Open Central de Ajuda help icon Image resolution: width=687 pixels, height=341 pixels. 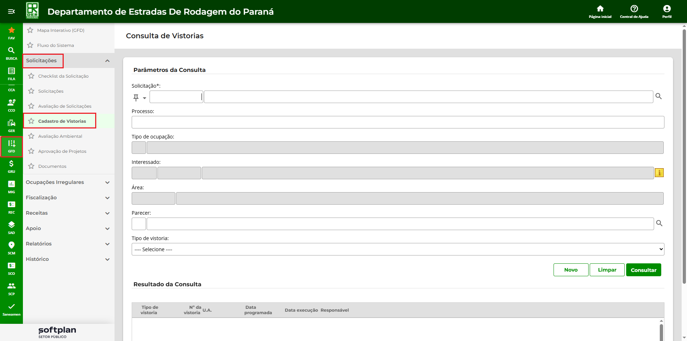[x=634, y=11]
